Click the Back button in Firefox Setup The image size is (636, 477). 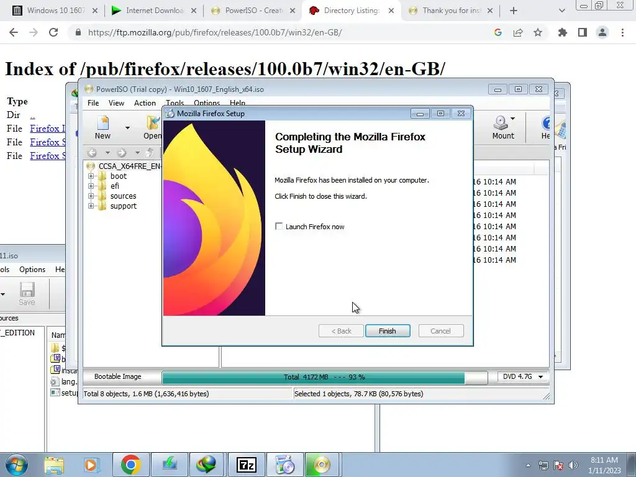pyautogui.click(x=341, y=331)
